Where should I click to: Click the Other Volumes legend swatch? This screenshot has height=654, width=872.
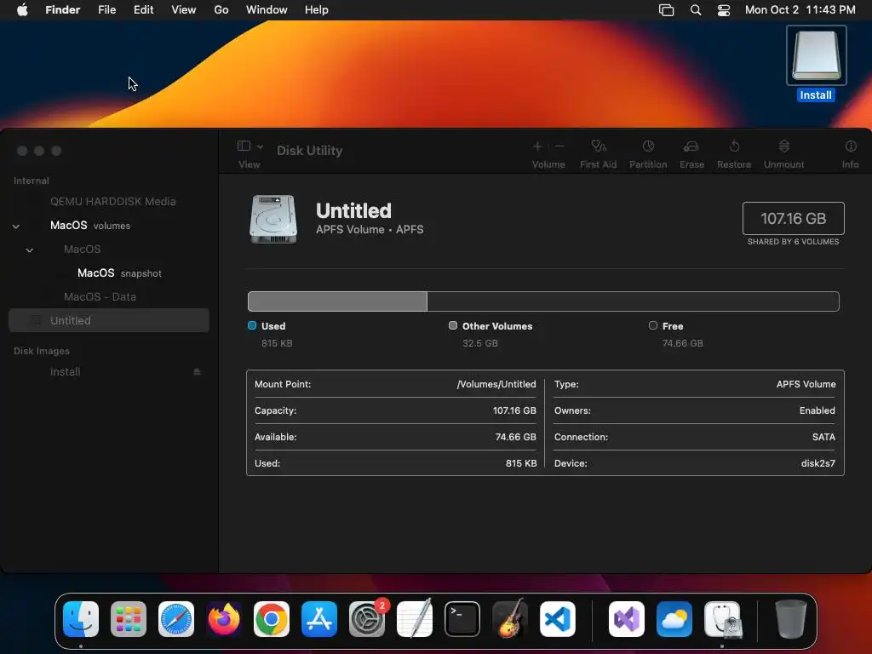453,325
